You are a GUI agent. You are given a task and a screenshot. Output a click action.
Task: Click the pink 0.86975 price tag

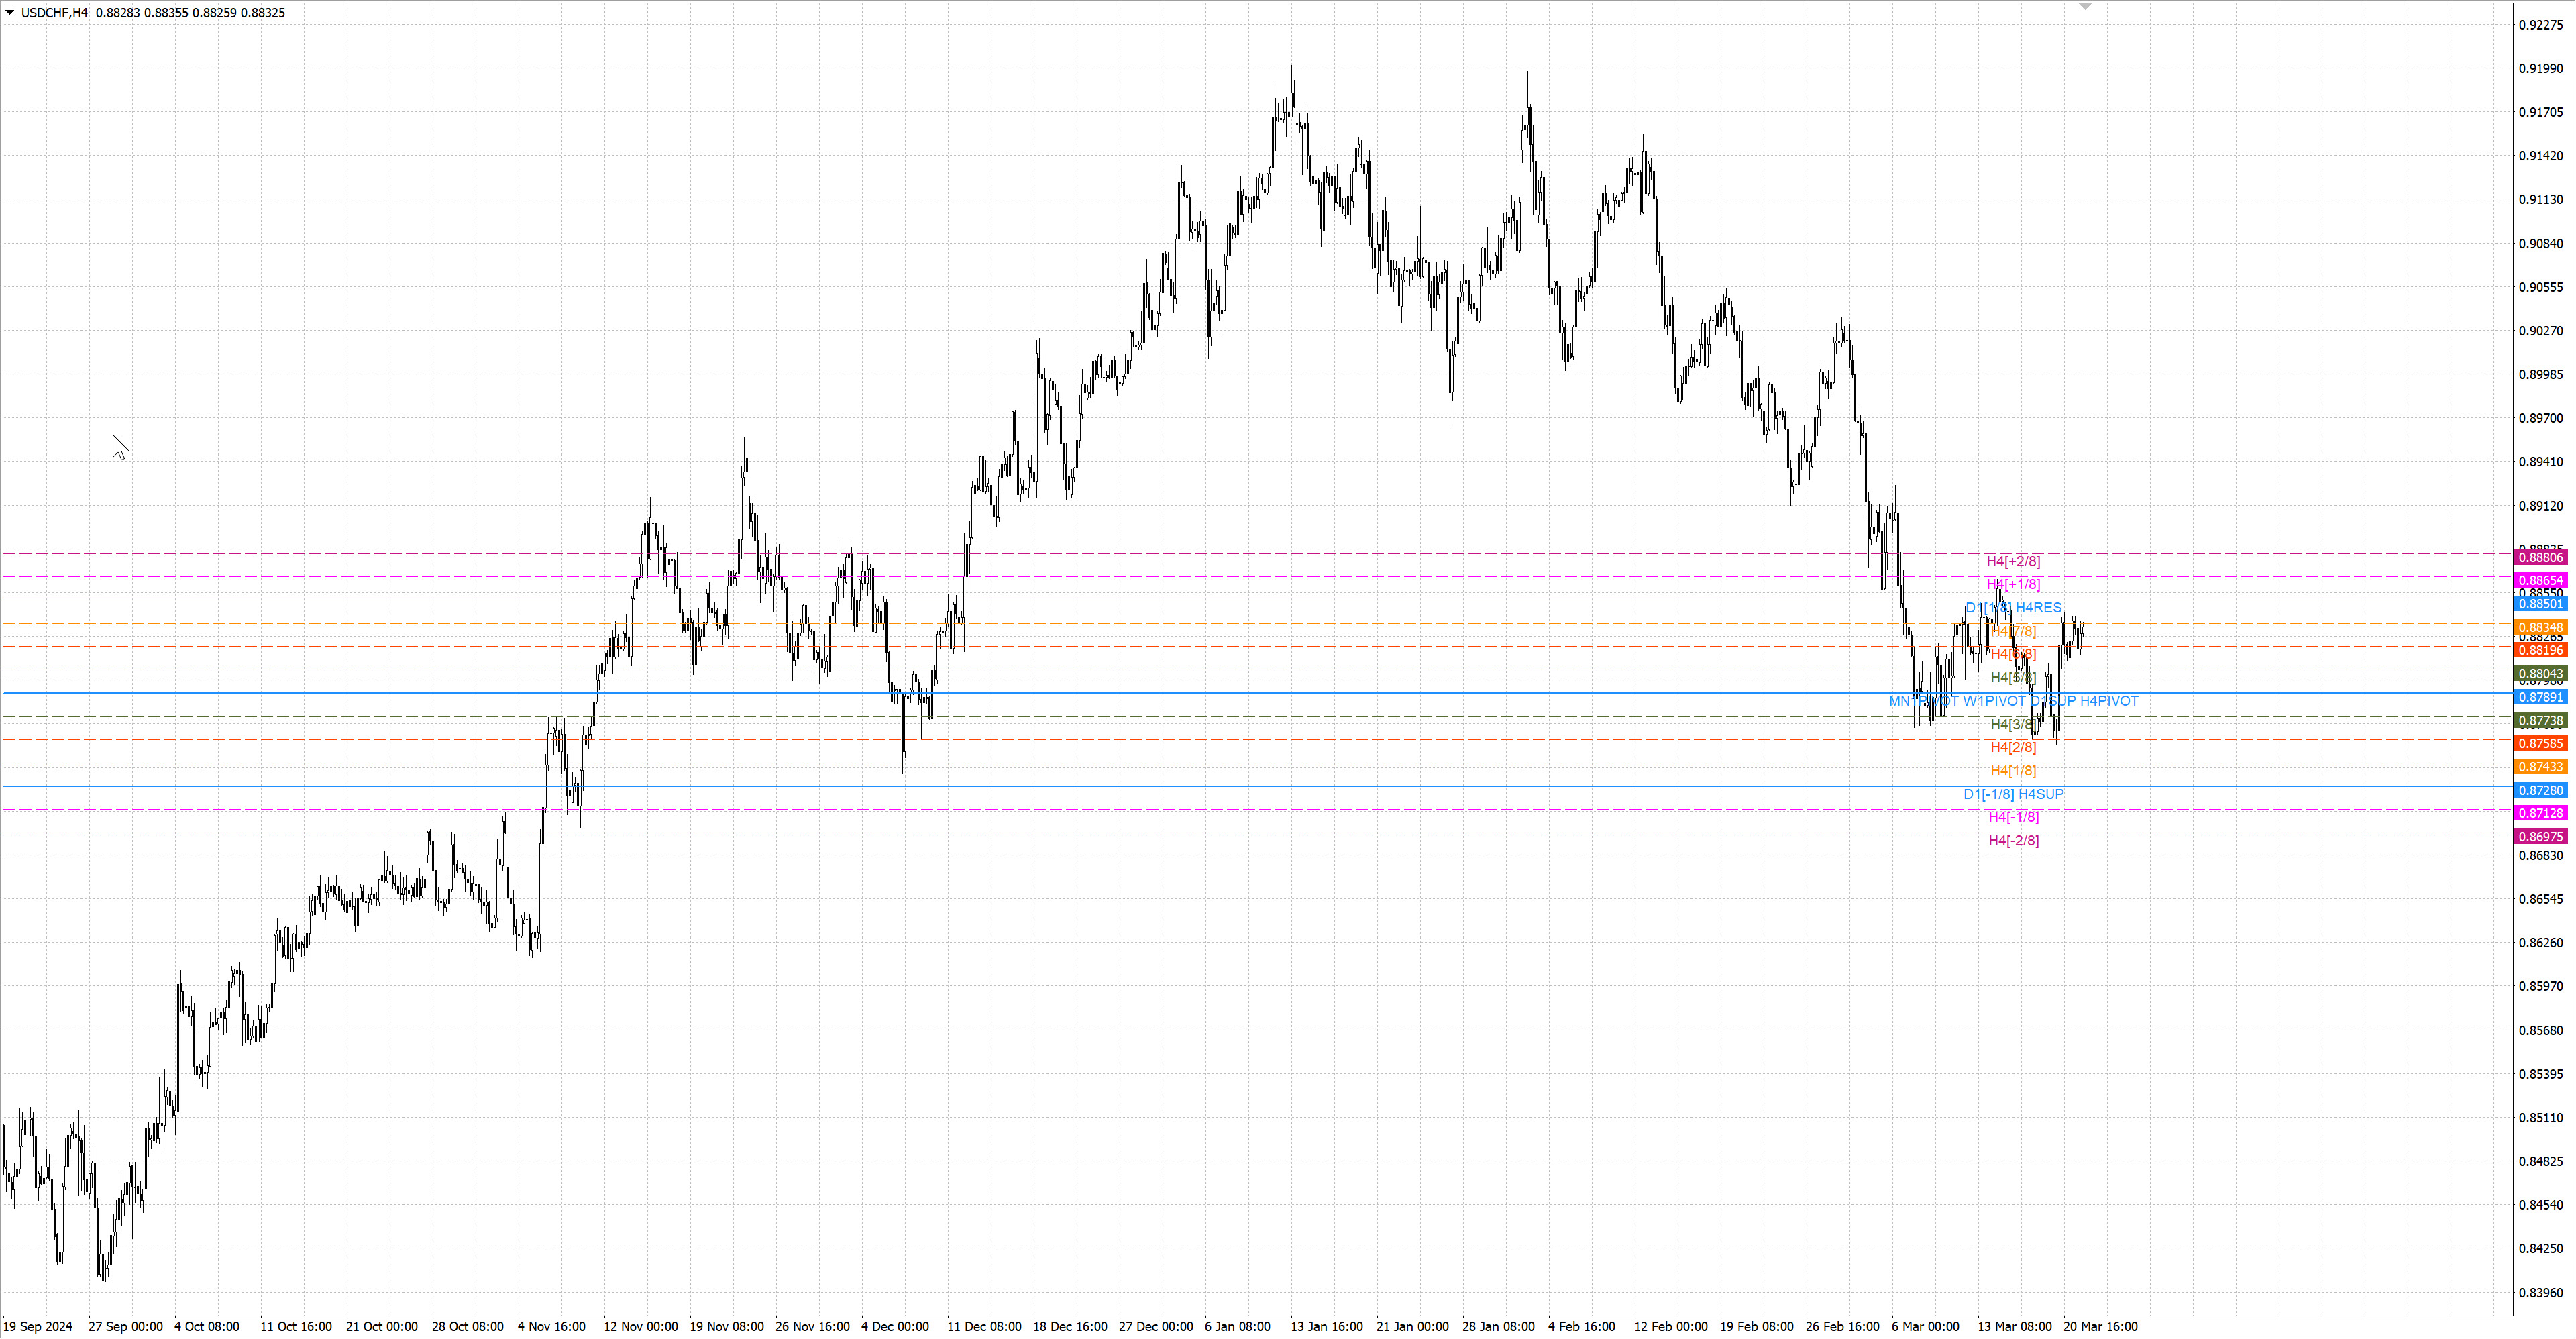2540,836
